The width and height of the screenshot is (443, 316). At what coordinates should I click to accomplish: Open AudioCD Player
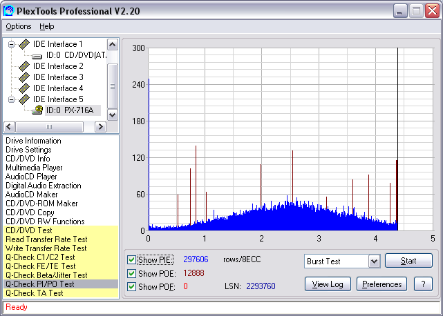(31, 177)
